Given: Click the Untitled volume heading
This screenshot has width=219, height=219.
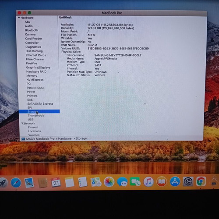Looking at the screenshot, I should tap(65, 18).
